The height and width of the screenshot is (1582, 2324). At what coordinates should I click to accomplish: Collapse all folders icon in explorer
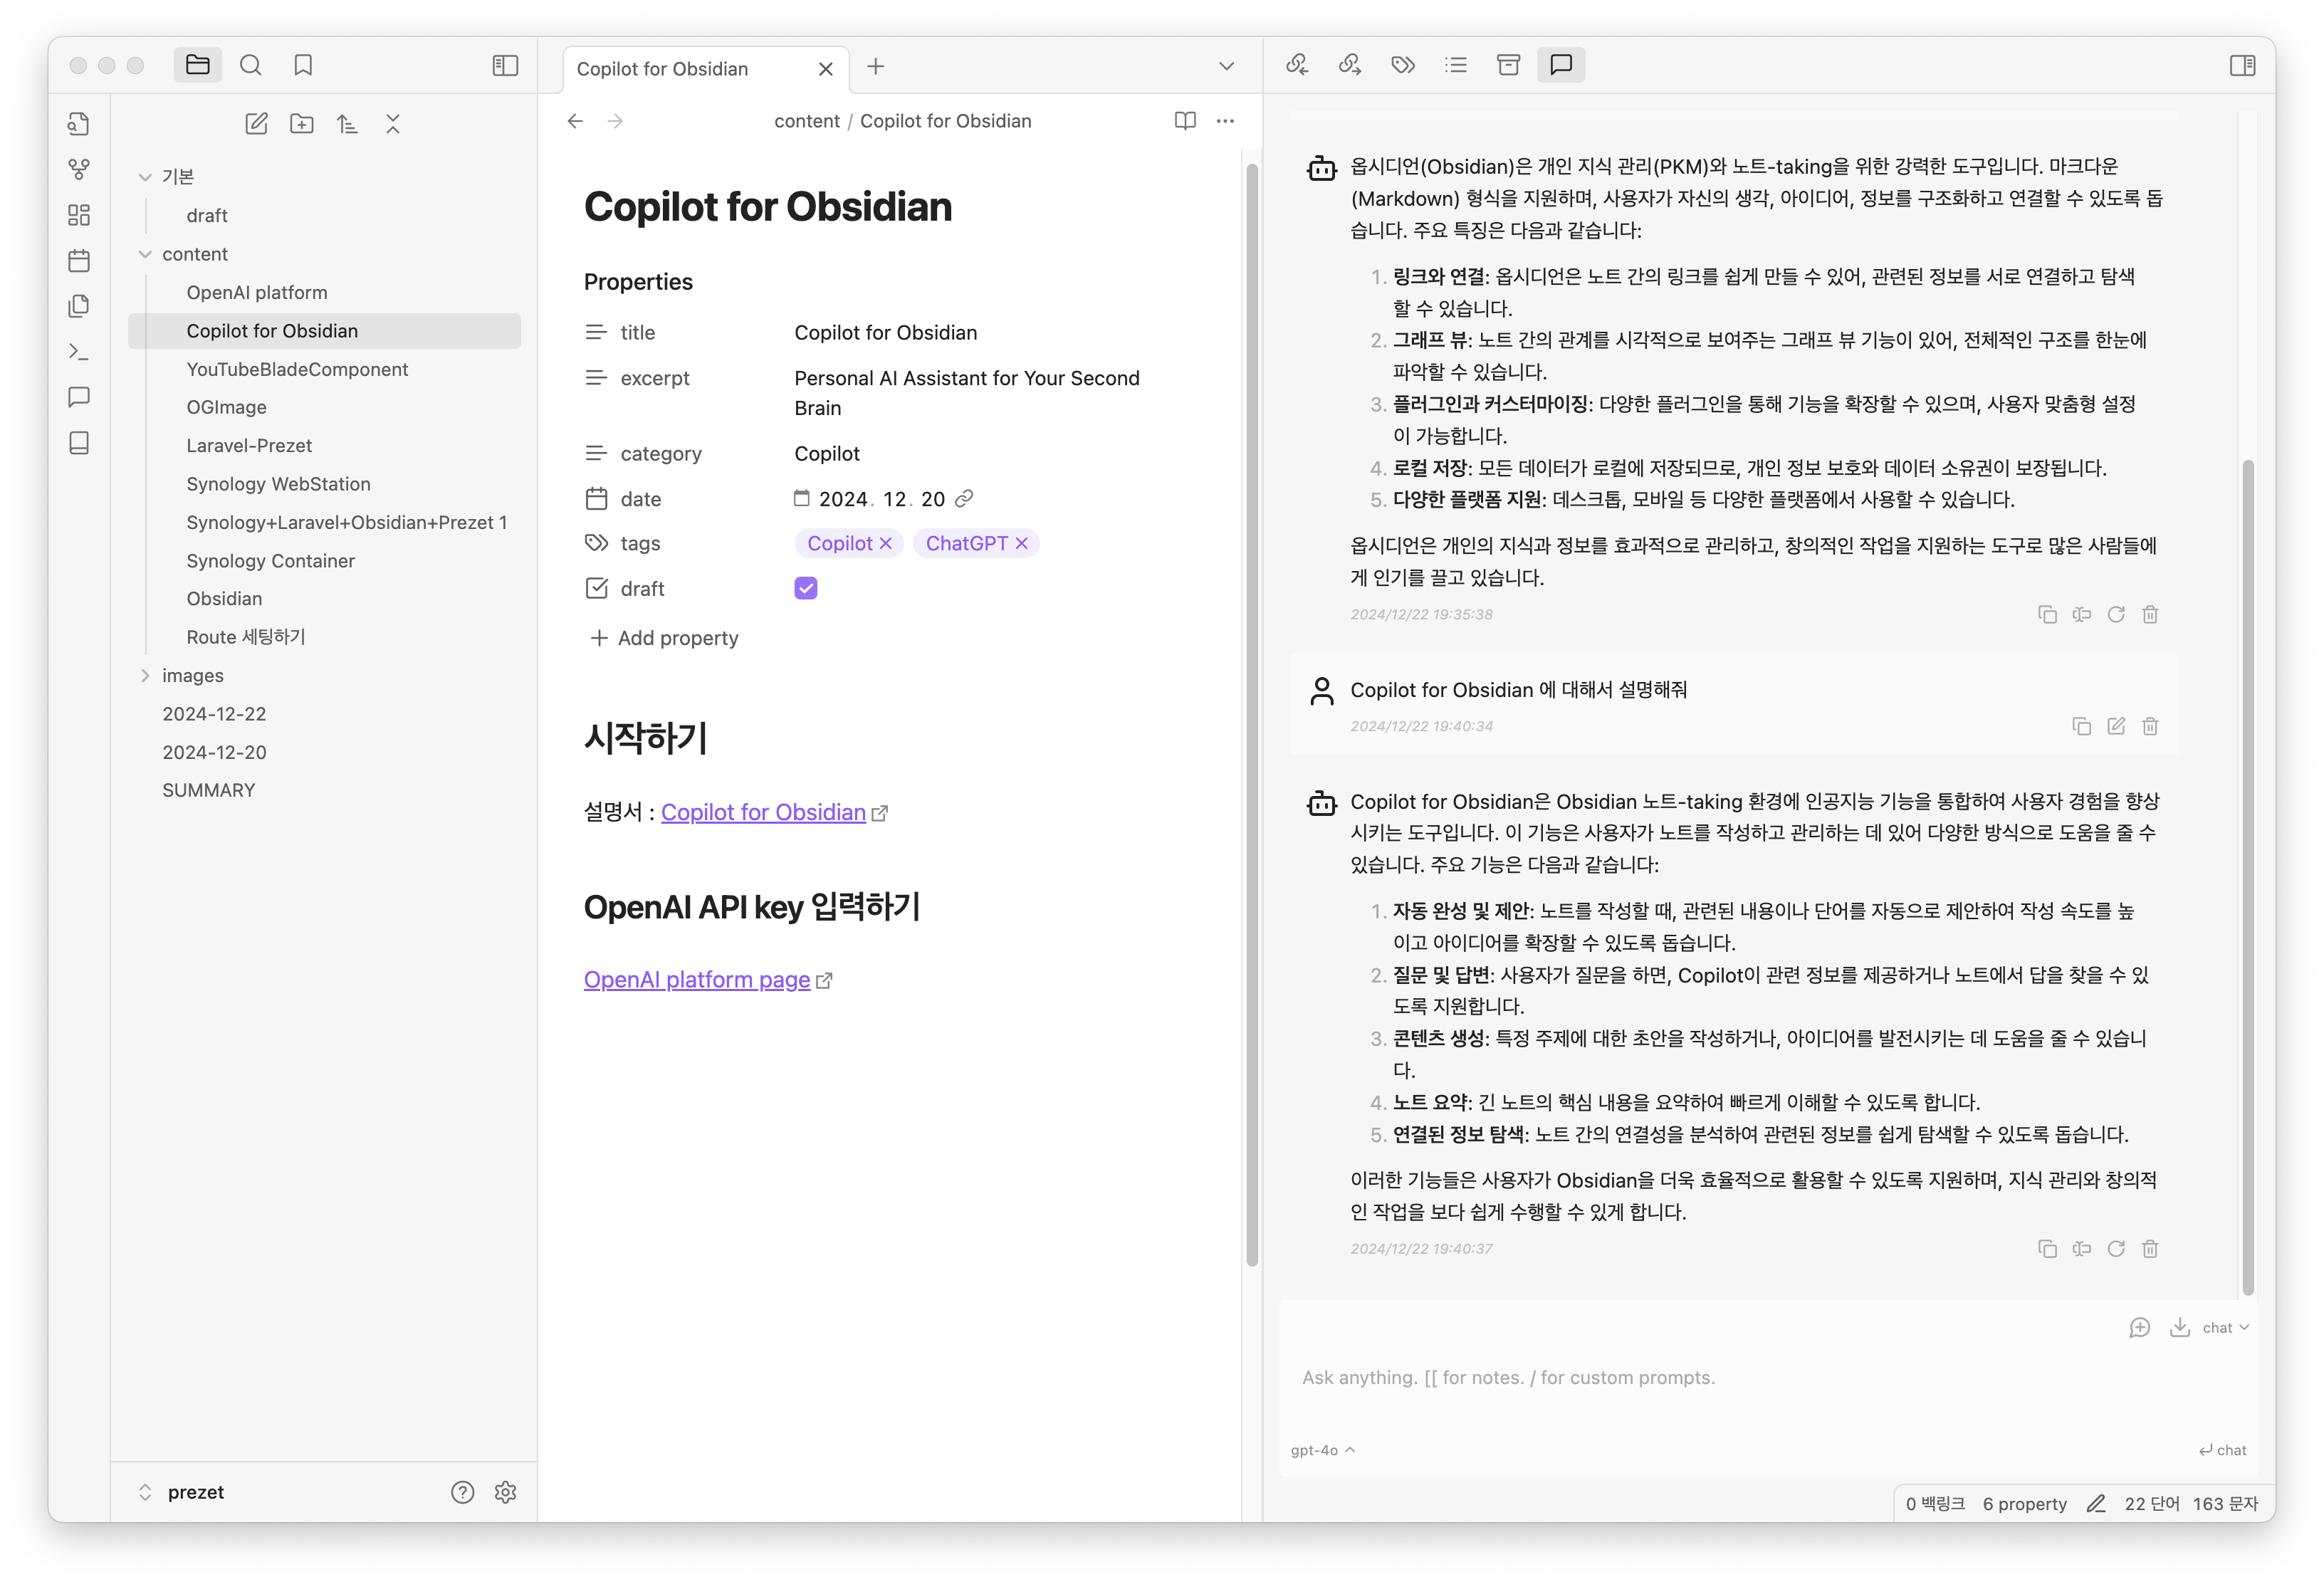point(393,123)
